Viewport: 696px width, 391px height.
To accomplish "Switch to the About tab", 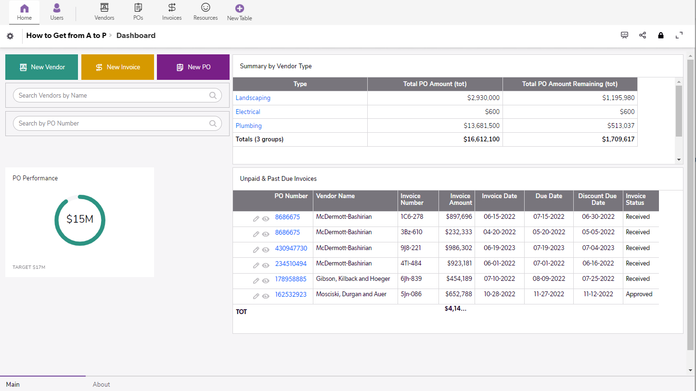I will pos(101,384).
